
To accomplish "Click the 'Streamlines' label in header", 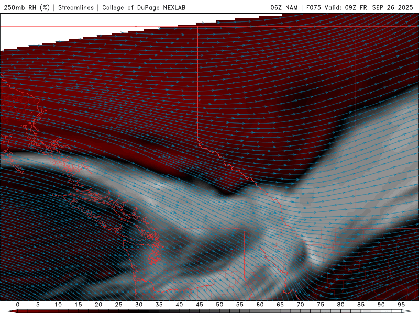I will (x=76, y=7).
